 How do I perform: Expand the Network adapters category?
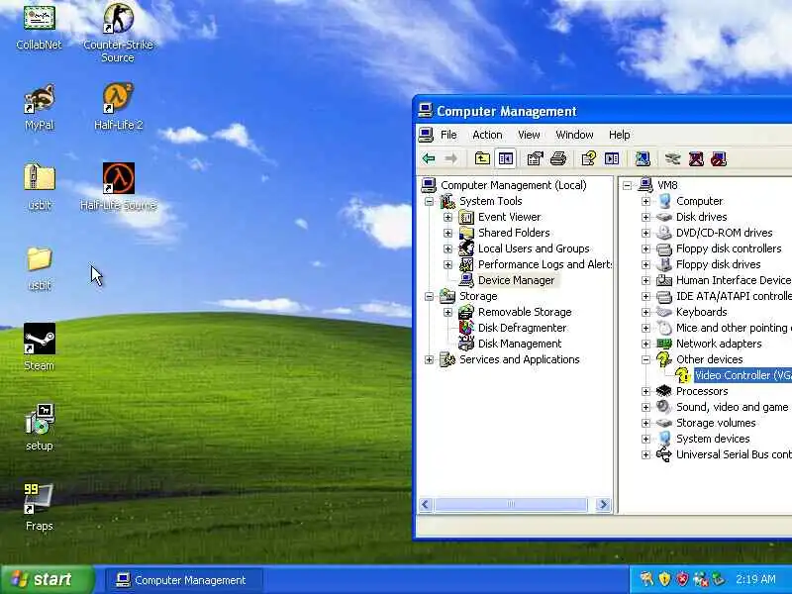point(645,344)
